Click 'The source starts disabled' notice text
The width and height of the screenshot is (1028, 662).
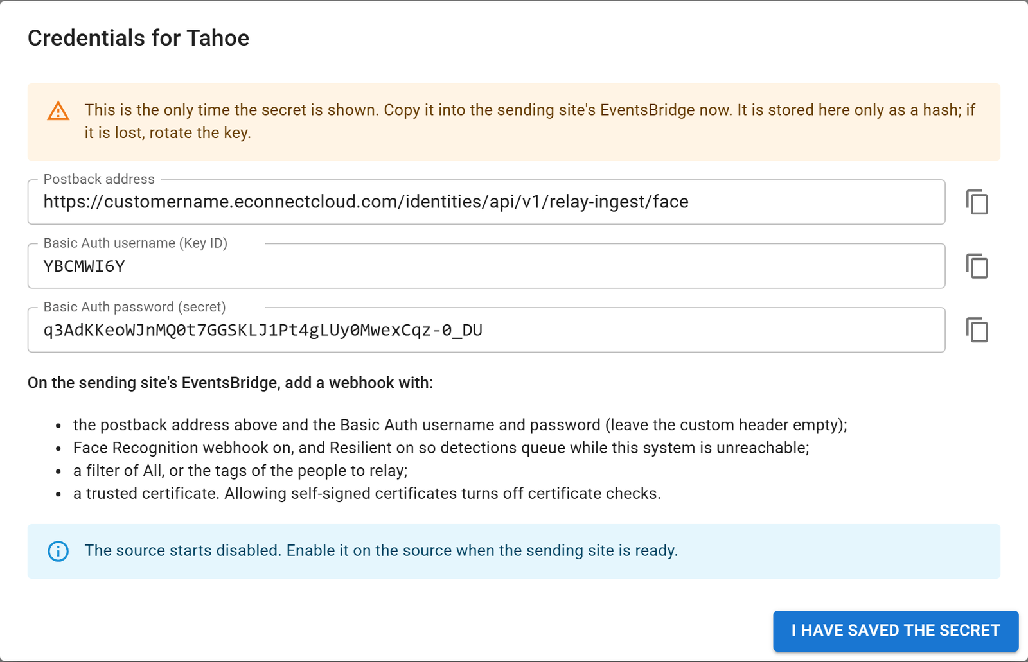381,551
